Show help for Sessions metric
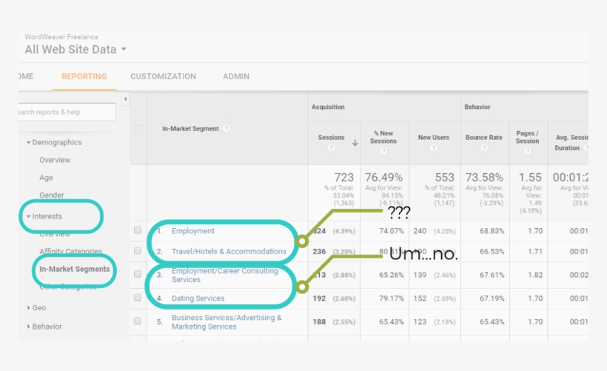The height and width of the screenshot is (371, 607). [x=331, y=147]
